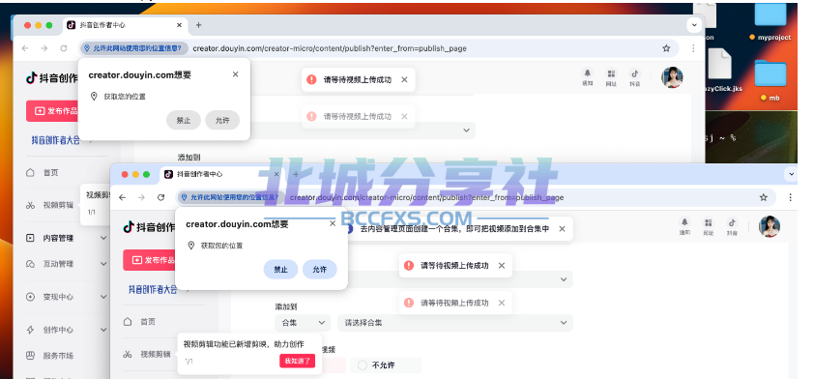Click the forward arrow in back browser window
This screenshot has width=814, height=379.
tap(44, 48)
